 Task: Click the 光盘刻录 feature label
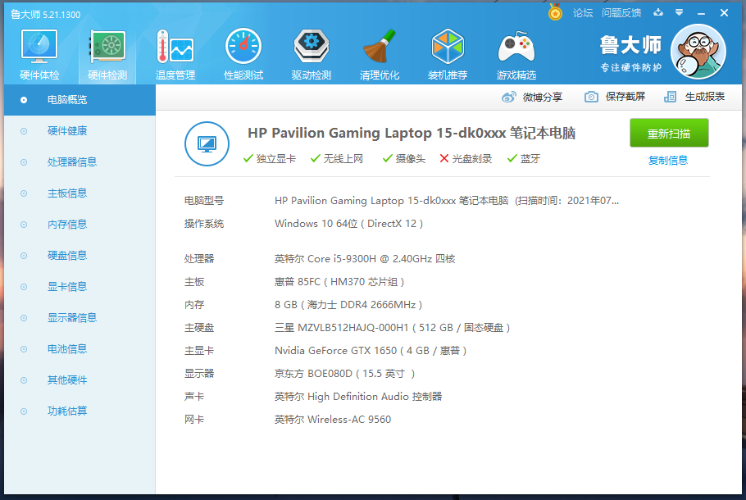click(x=471, y=159)
